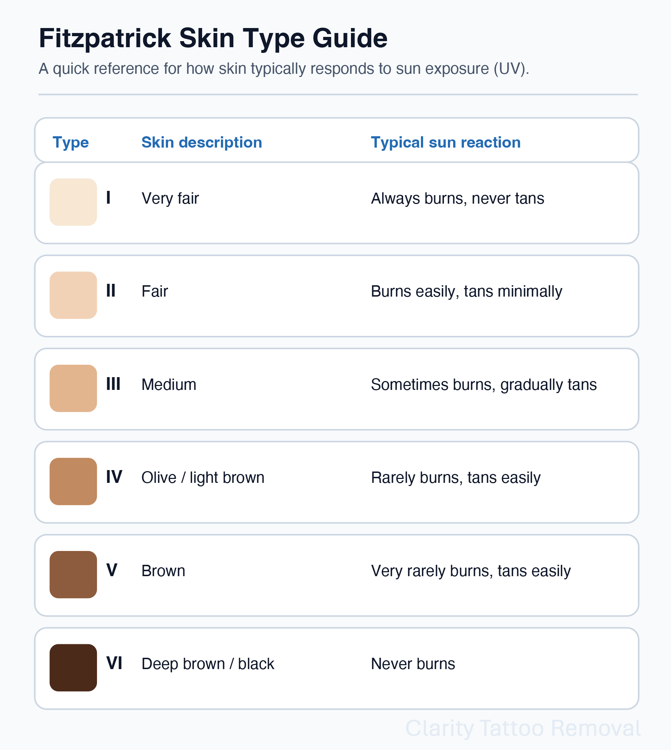Select "Always burns, never tans" text
671x750 pixels.
tap(458, 198)
